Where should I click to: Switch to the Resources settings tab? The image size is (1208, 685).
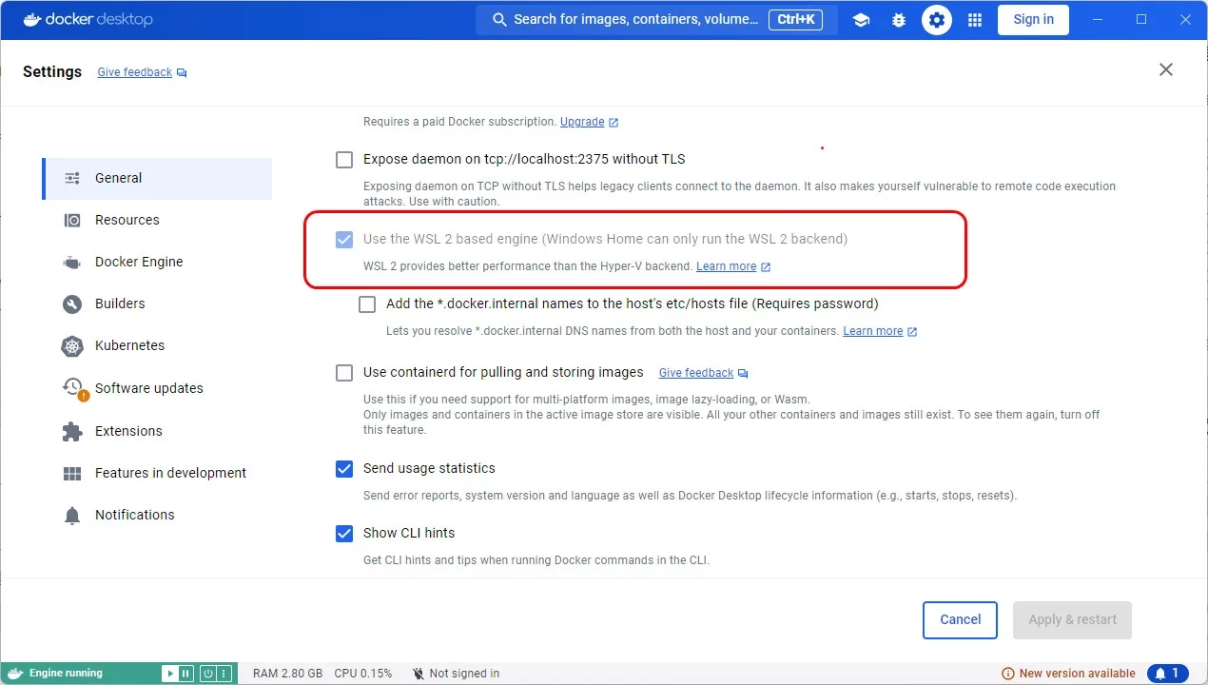pos(157,220)
